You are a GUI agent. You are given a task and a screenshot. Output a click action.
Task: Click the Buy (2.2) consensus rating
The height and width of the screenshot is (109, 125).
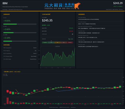point(71,39)
